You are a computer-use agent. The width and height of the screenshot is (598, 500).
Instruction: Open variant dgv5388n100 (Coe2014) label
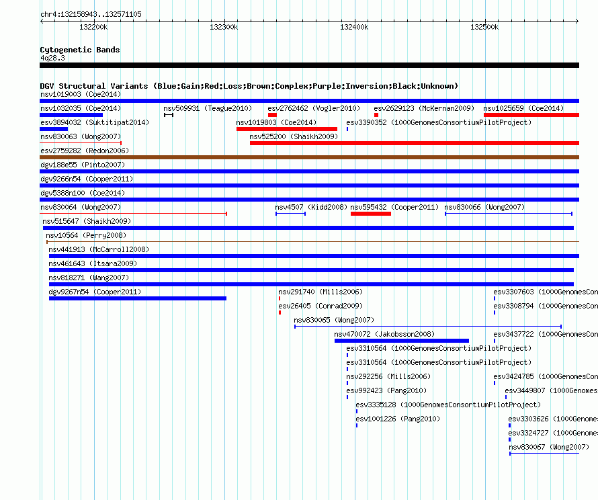coord(83,193)
